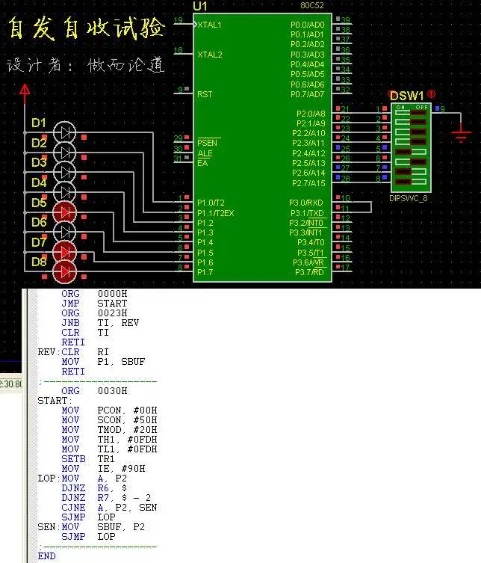This screenshot has height=563, width=481.
Task: Toggle DSW1 switch position 1
Action: (411, 113)
